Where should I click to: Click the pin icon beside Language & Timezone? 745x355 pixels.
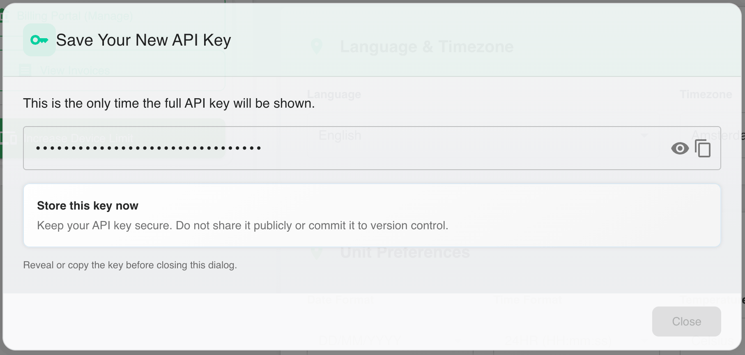pos(316,46)
